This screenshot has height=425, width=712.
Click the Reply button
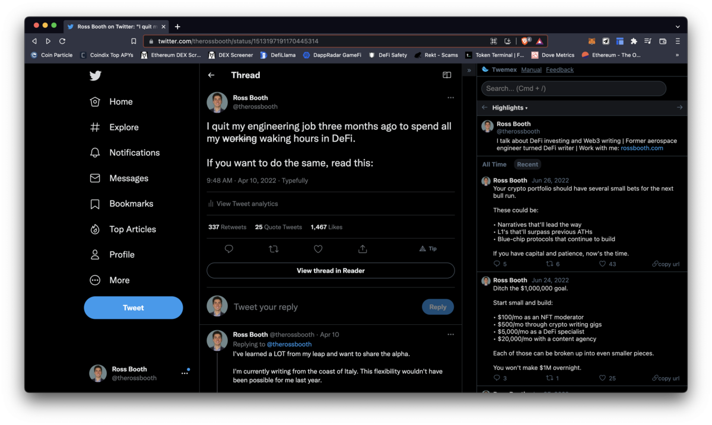tap(438, 307)
